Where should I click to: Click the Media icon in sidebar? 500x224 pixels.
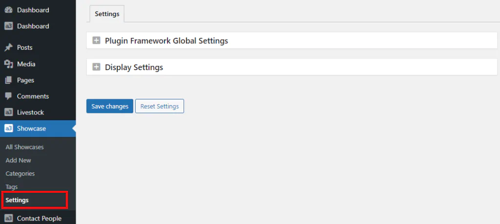click(8, 64)
